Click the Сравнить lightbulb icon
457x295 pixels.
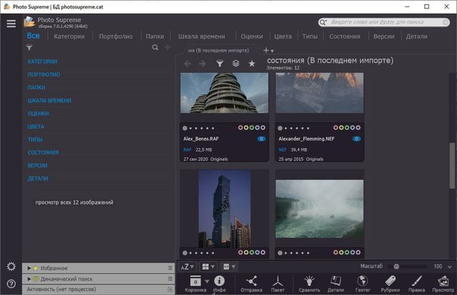pyautogui.click(x=309, y=281)
